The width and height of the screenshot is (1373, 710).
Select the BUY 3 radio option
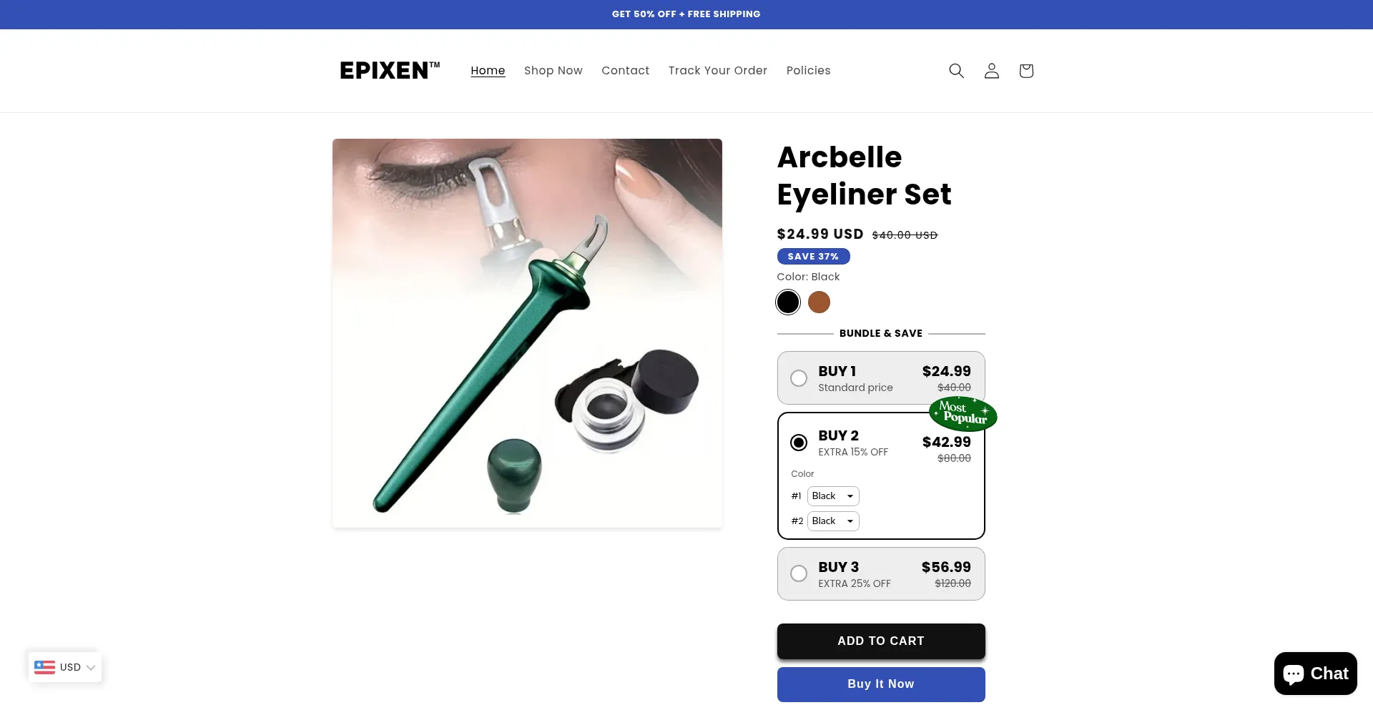pos(799,573)
